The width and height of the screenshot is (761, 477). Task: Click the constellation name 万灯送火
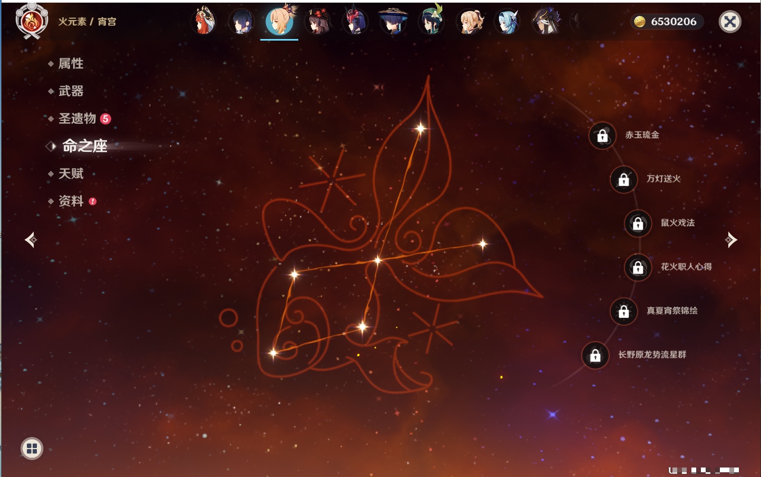click(664, 179)
